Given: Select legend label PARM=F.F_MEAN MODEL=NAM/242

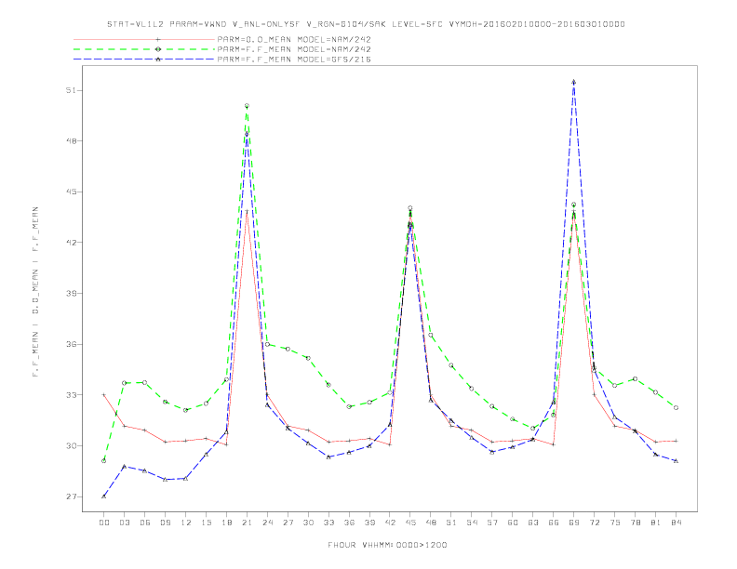Looking at the screenshot, I should (x=294, y=49).
